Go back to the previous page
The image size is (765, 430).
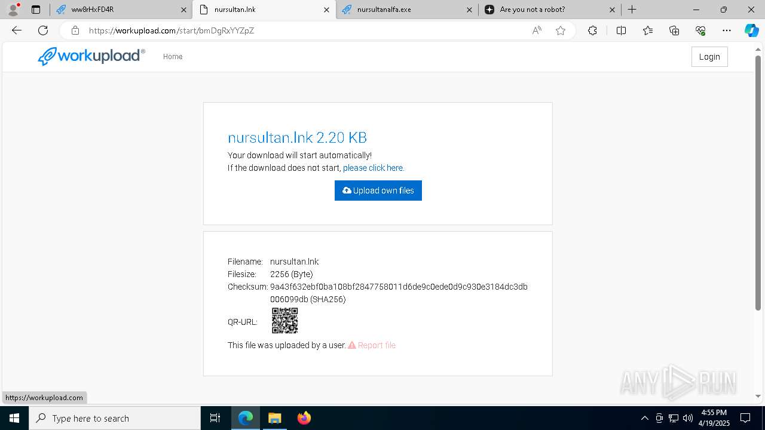[x=17, y=30]
